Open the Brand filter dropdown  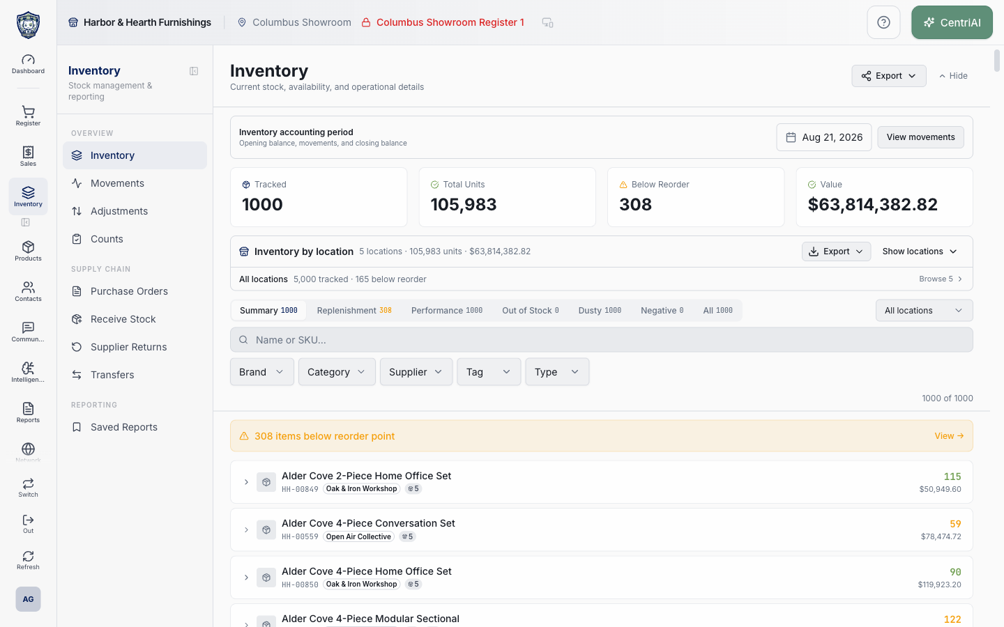[x=261, y=372]
